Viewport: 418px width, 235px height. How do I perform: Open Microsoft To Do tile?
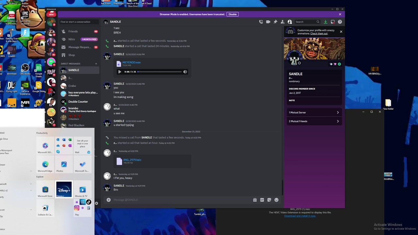point(82,165)
